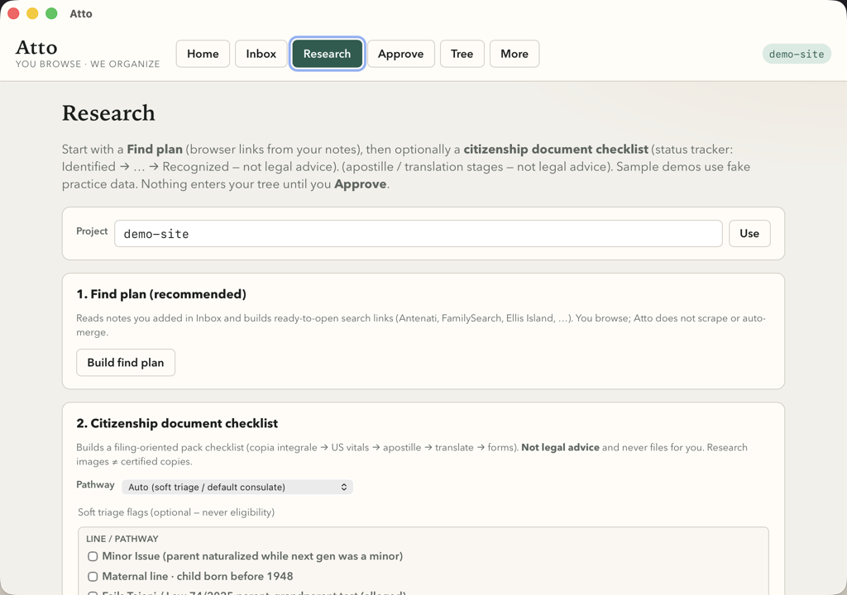Viewport: 847px width, 595px height.
Task: Click the 'YOU BROWSE · WE ORGANIZE' tagline
Action: (88, 64)
